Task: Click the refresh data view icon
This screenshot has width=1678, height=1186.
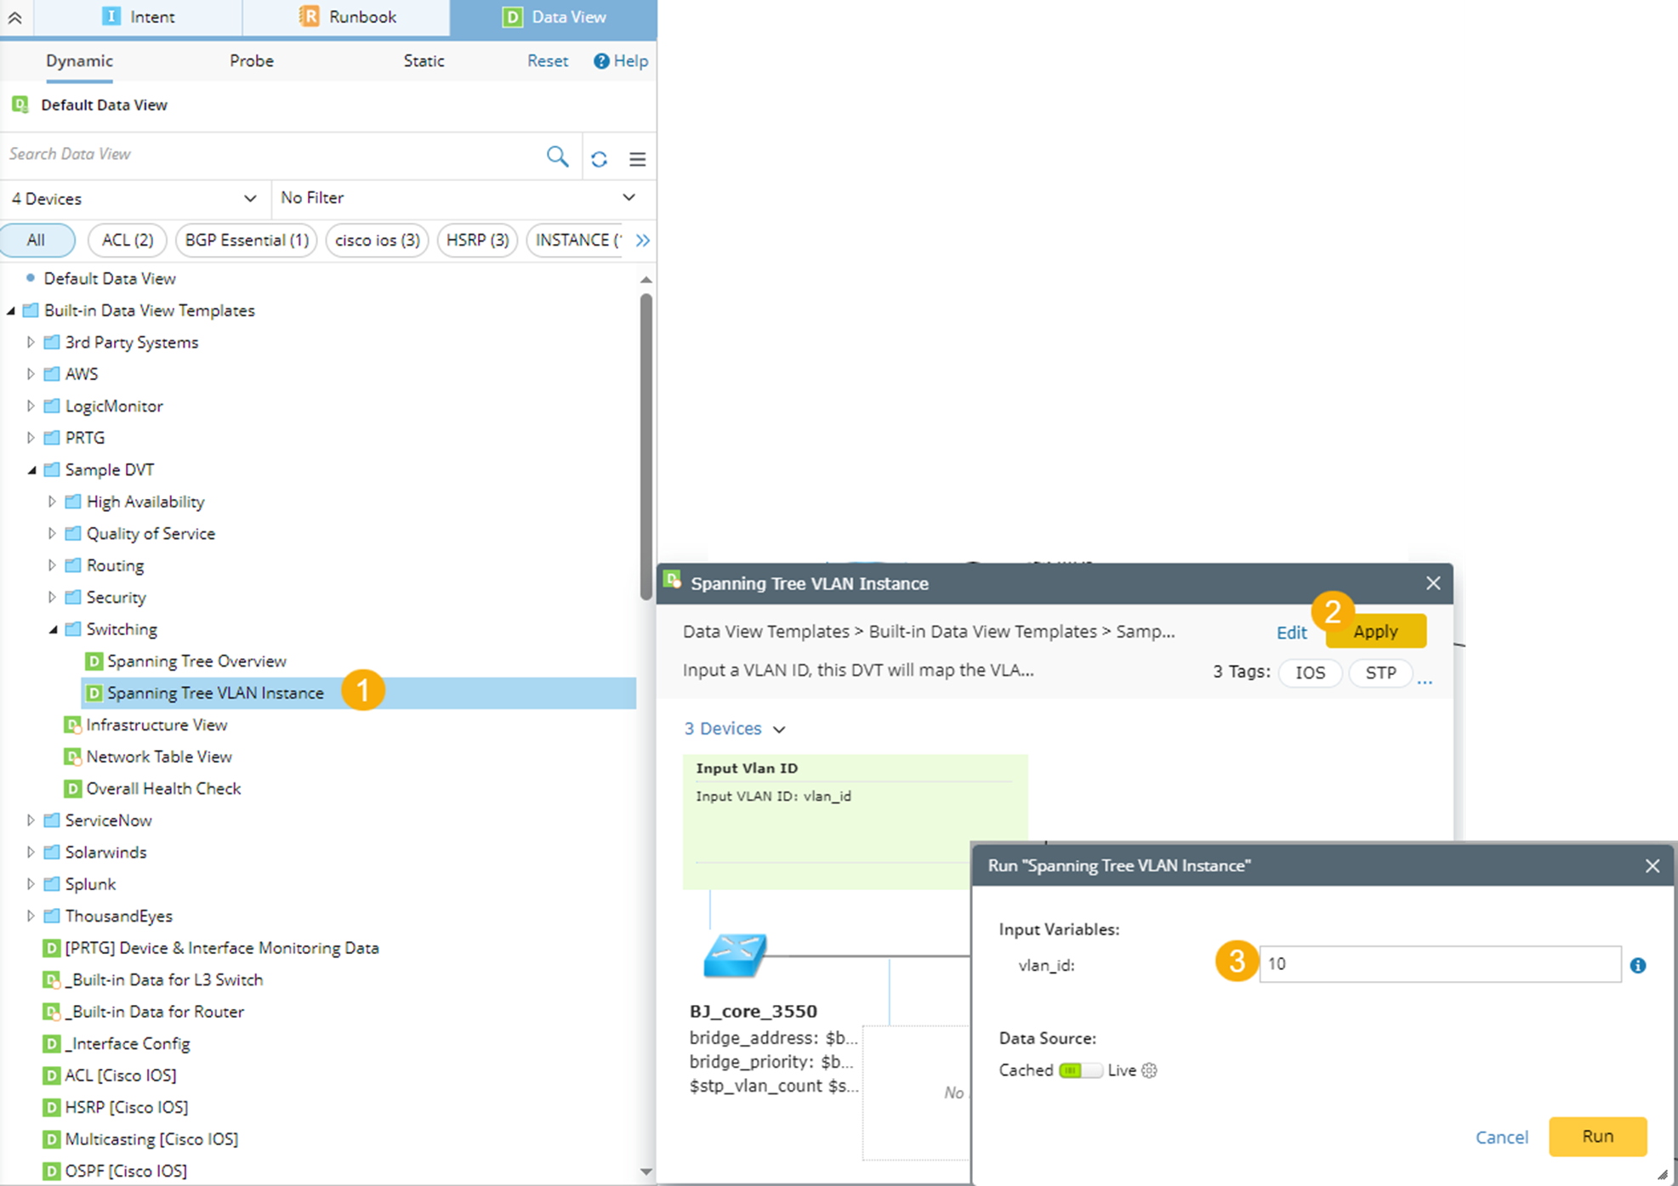Action: pos(599,159)
